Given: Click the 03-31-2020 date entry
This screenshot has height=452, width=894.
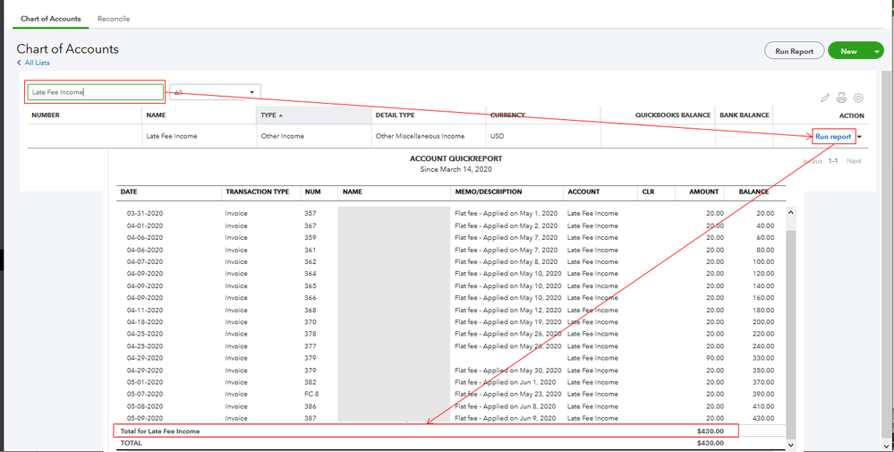Looking at the screenshot, I should [x=145, y=214].
